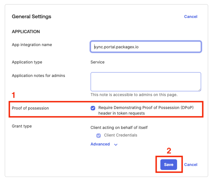
Task: Click the Client acting on behalf of itself text
Action: (x=119, y=128)
